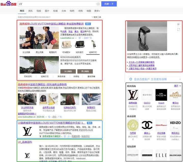Open the blue sneaker thumbnail
Image resolution: width=183 pixels, height=162 pixels.
coord(91,99)
